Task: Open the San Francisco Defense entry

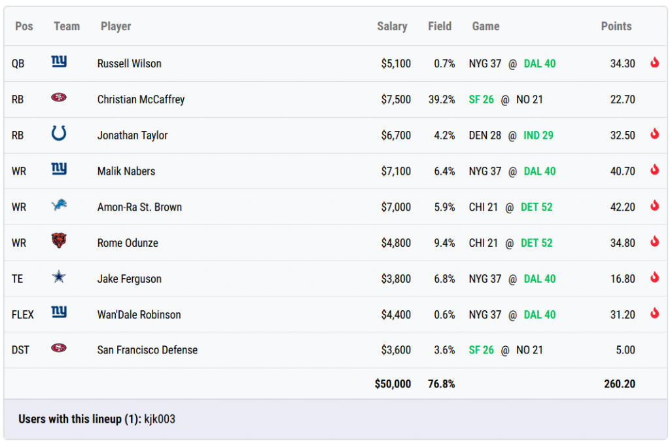Action: [x=147, y=350]
